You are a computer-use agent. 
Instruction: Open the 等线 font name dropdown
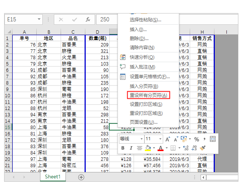tap(141, 139)
